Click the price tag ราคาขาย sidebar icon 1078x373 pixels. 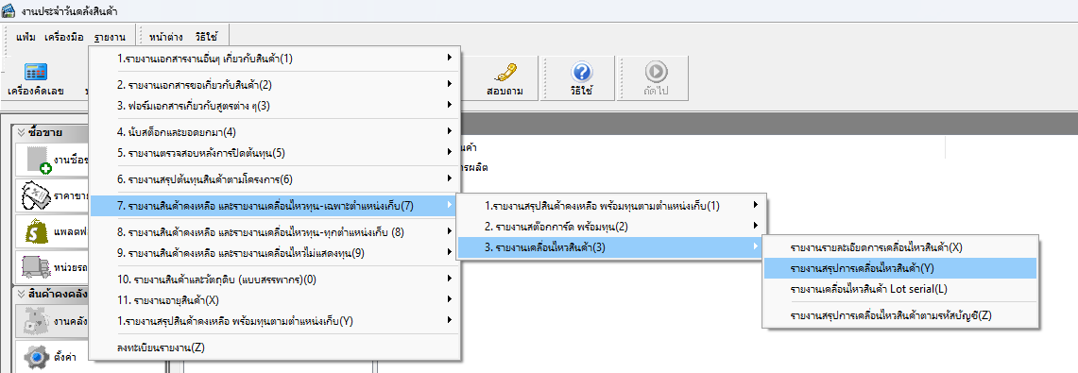37,195
